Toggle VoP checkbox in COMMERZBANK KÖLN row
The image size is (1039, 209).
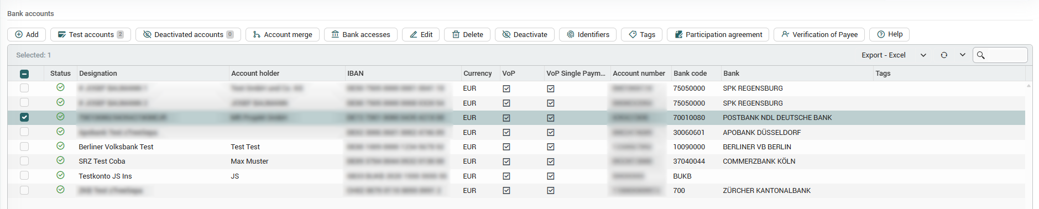[x=507, y=161]
